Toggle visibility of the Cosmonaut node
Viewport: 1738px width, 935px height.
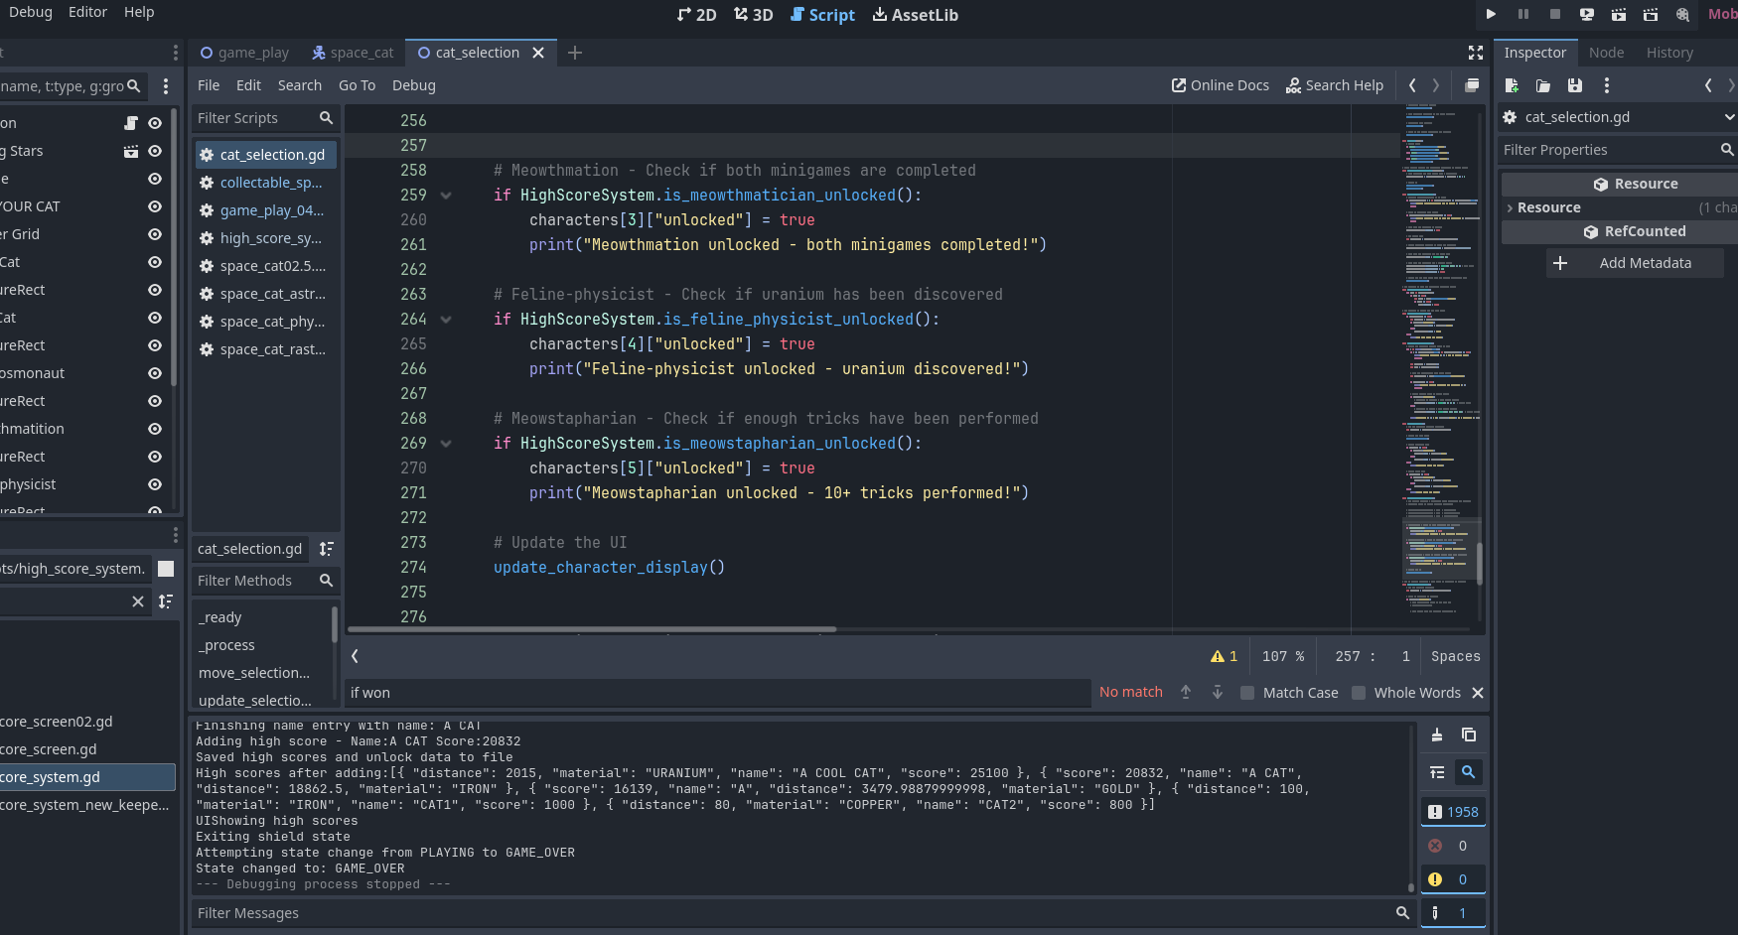coord(155,373)
